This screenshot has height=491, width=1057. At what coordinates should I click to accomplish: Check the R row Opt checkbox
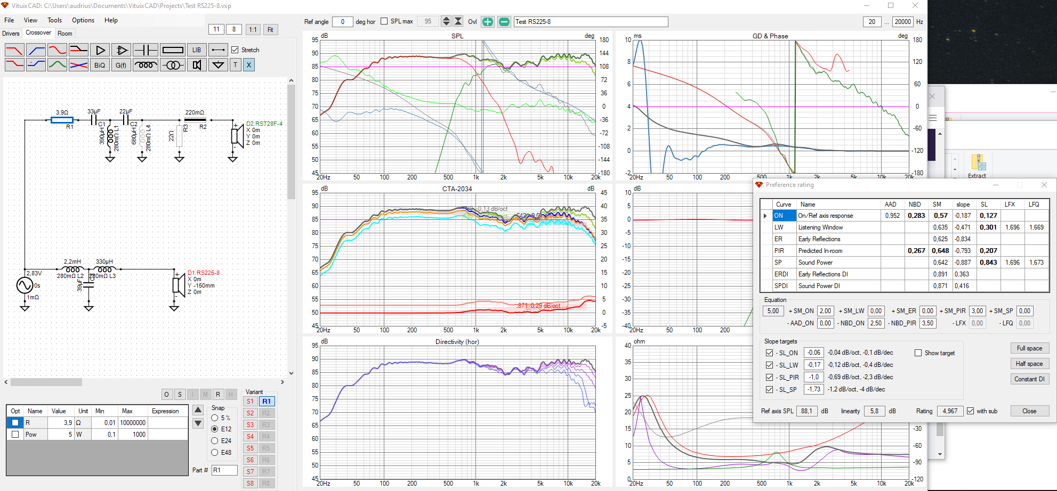[x=15, y=422]
